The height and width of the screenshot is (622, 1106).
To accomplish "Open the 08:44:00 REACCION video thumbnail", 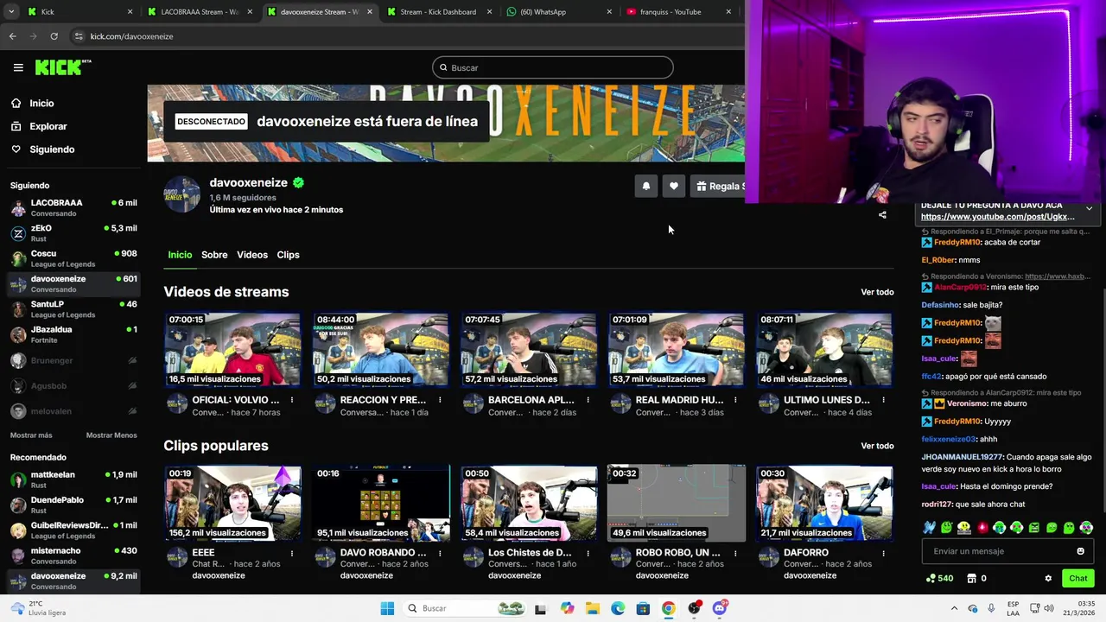I will click(380, 349).
